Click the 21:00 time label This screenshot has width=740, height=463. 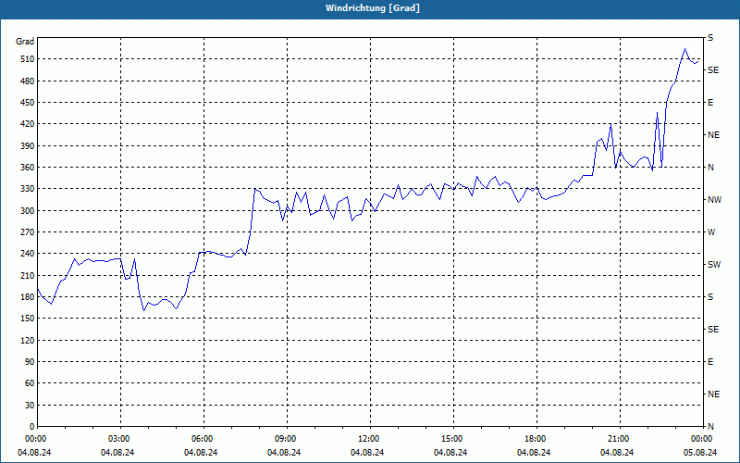tap(619, 439)
